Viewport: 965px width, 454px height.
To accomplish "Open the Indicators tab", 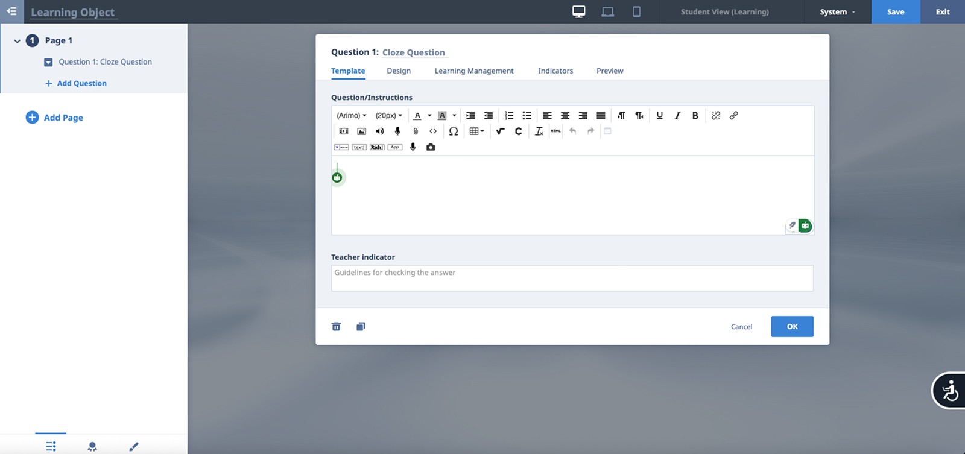I will (x=555, y=71).
